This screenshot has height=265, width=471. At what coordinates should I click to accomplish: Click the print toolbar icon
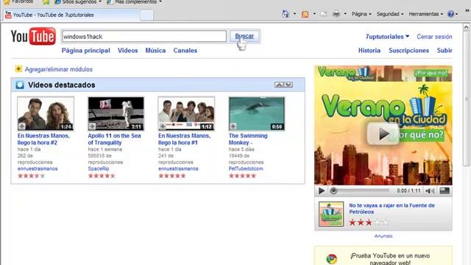pyautogui.click(x=336, y=14)
